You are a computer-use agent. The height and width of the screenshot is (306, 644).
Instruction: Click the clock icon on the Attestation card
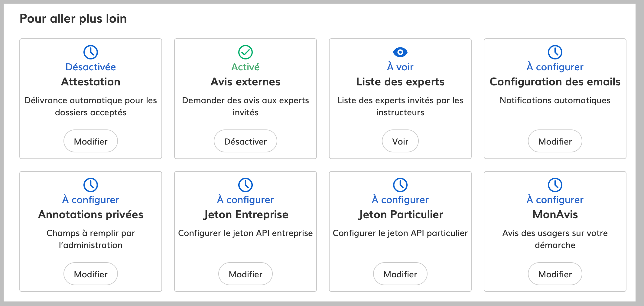(90, 52)
